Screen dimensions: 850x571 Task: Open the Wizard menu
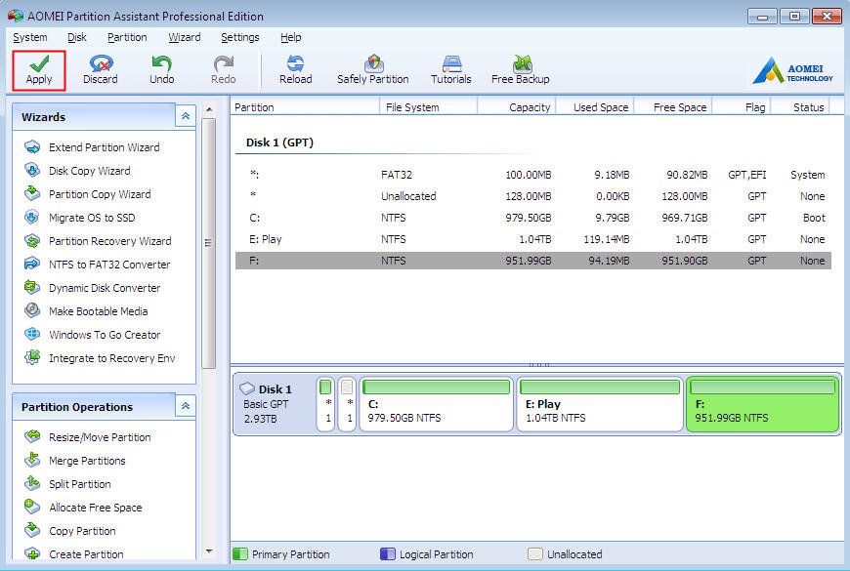coord(185,37)
